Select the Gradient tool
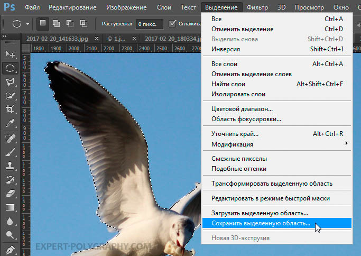 pyautogui.click(x=10, y=207)
